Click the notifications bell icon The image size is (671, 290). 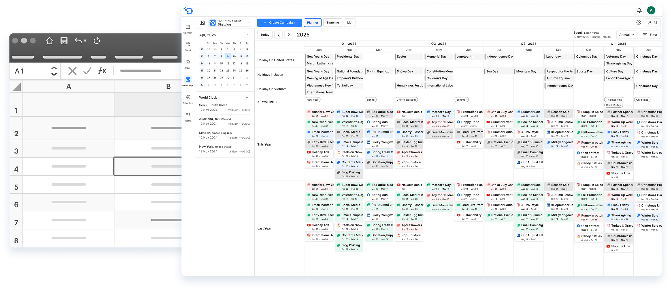[639, 10]
